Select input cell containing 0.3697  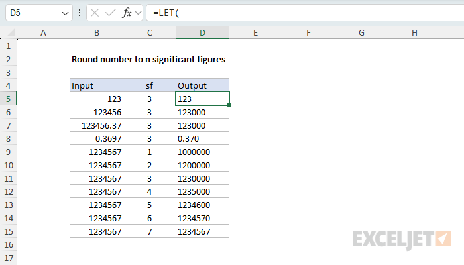(97, 138)
